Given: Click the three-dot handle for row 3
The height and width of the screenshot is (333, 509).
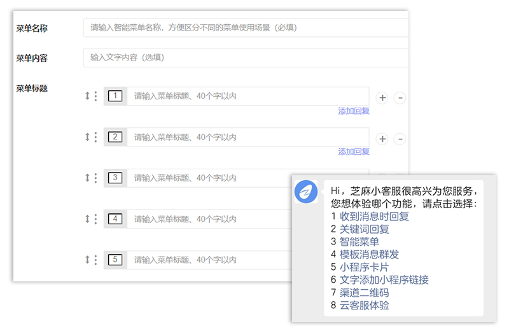Looking at the screenshot, I should tap(95, 178).
